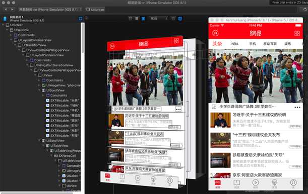Screen dimensions: 308x194
Task: Toggle the highlighted blue display mode icon left of 93%
Action: [x=143, y=19]
